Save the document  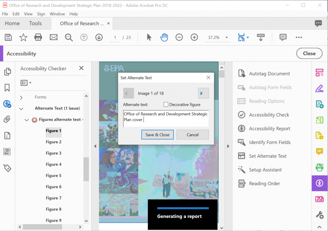8,37
